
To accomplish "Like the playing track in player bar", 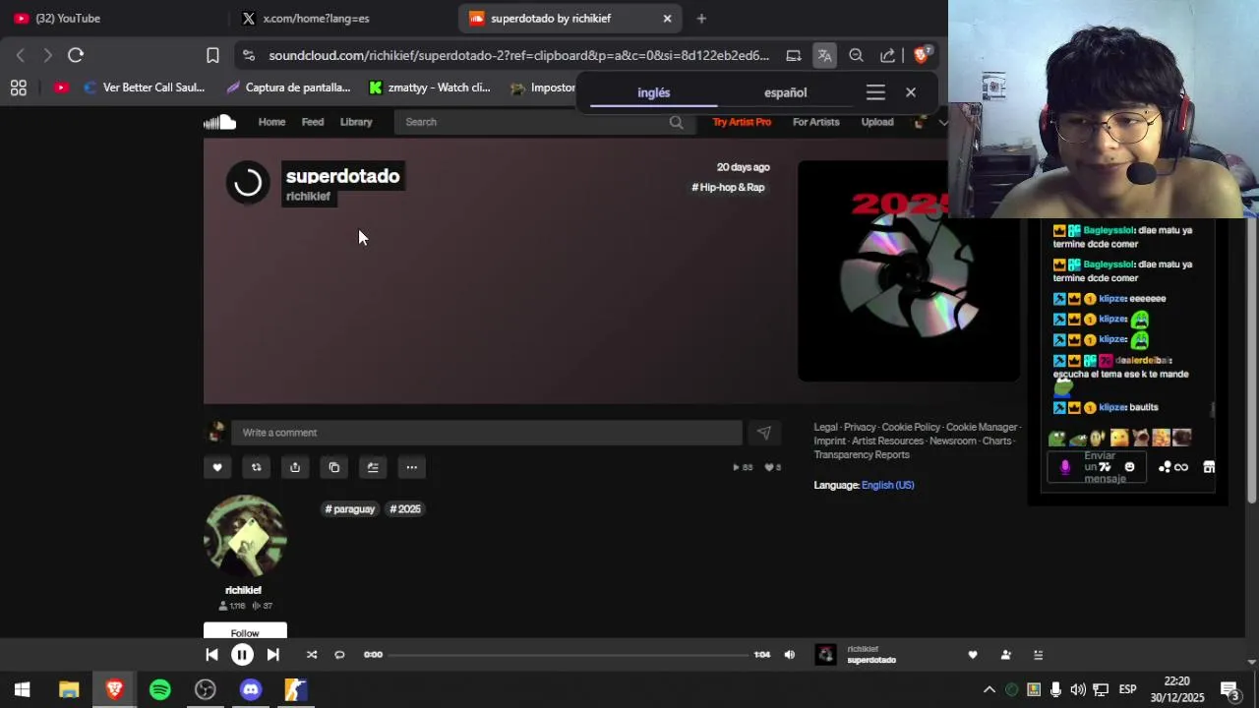I will [x=973, y=655].
